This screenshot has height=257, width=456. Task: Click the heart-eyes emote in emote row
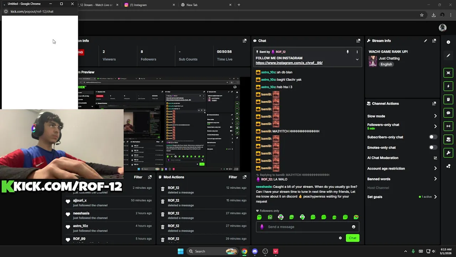click(x=356, y=217)
